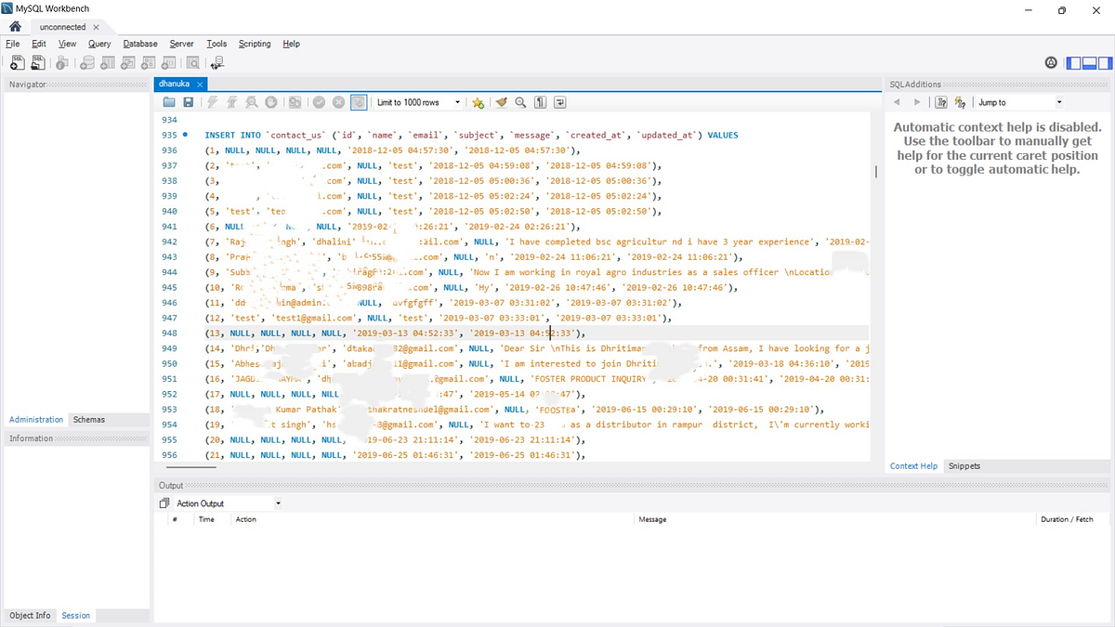Open the find panel in the SQL editor
Image resolution: width=1115 pixels, height=627 pixels.
pos(520,102)
